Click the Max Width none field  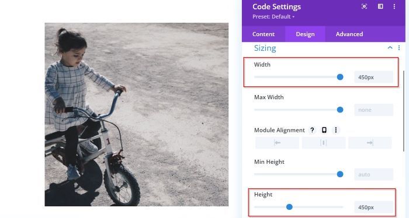pos(373,110)
